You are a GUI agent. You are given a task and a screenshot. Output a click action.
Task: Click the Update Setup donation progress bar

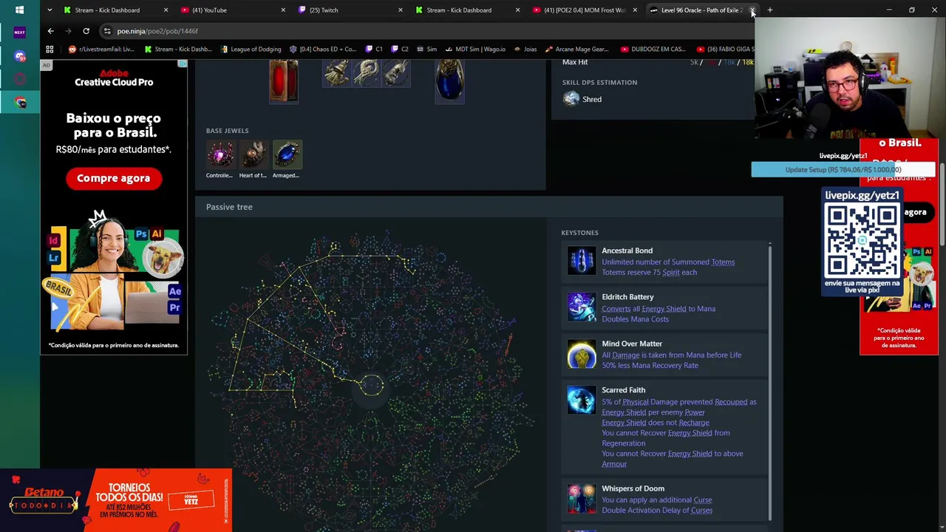coord(843,170)
